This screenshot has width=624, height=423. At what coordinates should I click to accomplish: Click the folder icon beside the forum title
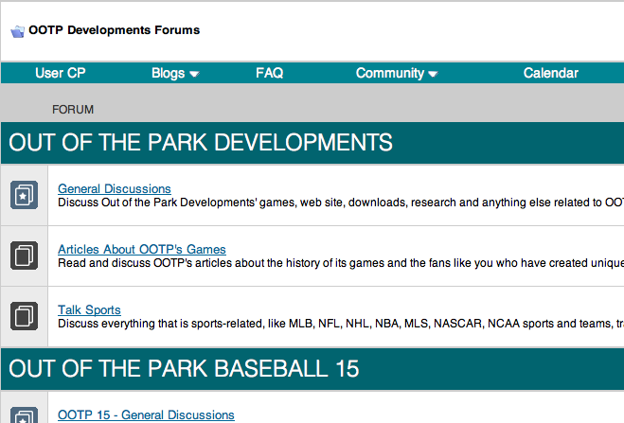pyautogui.click(x=18, y=31)
